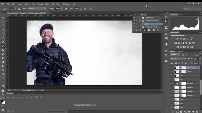The height and width of the screenshot is (113, 202).
Task: Toggle the Action item checkmark
Action: coord(134,24)
